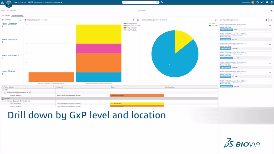Click location pin icon of Flagged Equipment by Location
This screenshot has width=274, height=154.
click(x=25, y=20)
